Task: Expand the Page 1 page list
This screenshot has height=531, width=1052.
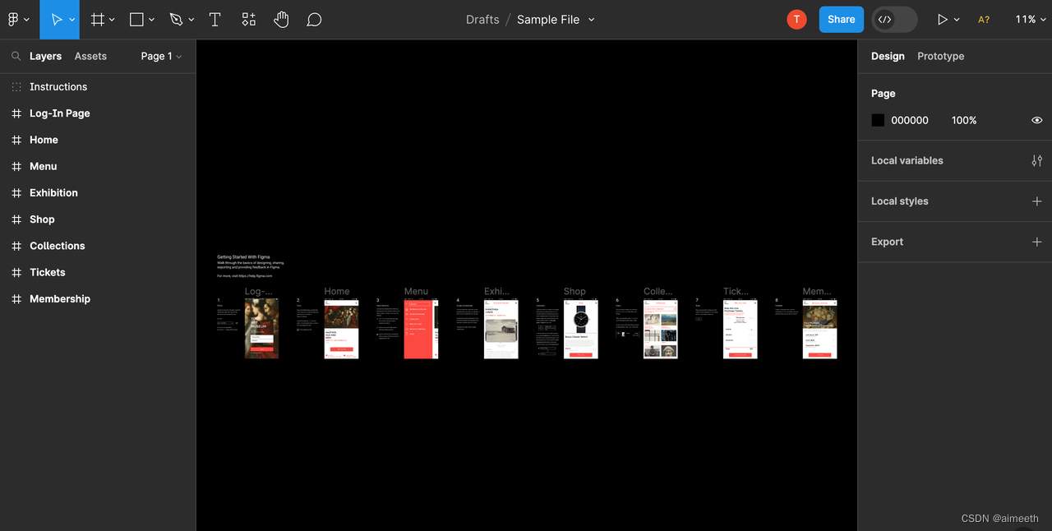Action: [161, 56]
